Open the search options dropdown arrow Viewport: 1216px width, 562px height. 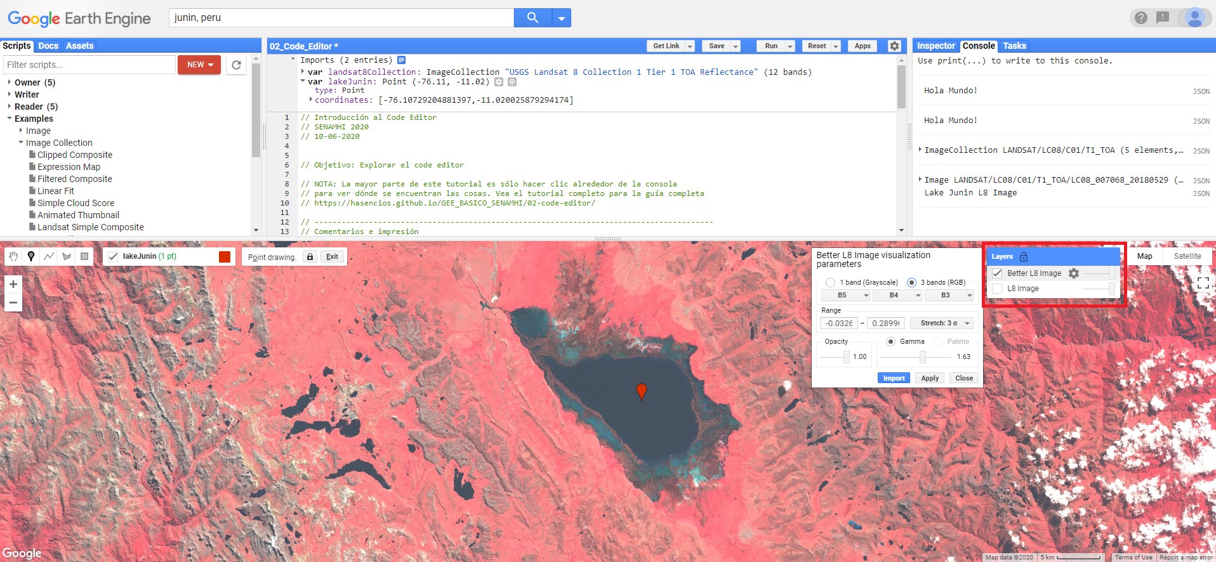(562, 18)
